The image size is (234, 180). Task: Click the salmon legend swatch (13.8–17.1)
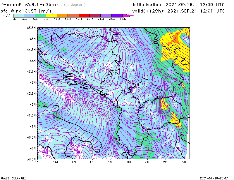coord(73,15)
